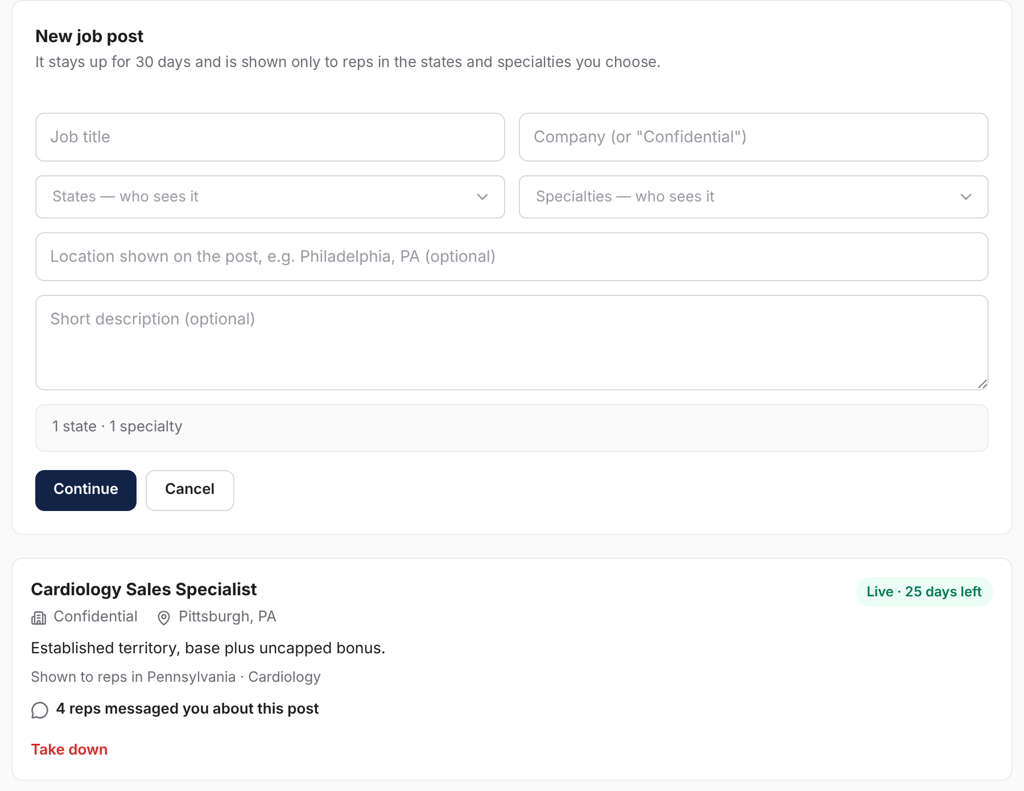
Task: Open the 4 reps messaged you link
Action: [x=187, y=708]
